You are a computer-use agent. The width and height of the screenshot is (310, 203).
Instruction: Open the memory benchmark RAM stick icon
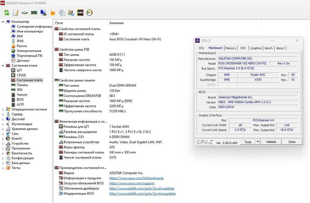pos(34,13)
